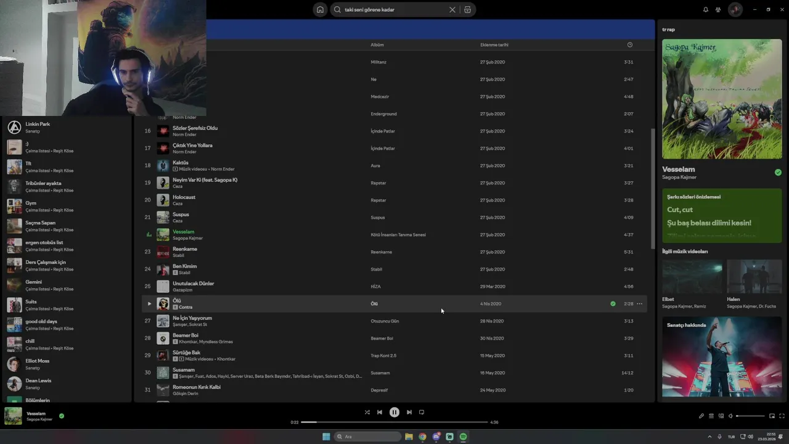Open the Elbet related music video thumbnail
Screen dimensions: 789x444
coord(692,276)
